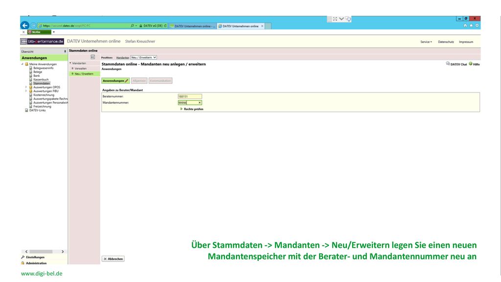This screenshot has width=501, height=282.
Task: Open Freizeichnung in the tree
Action: 42,106
